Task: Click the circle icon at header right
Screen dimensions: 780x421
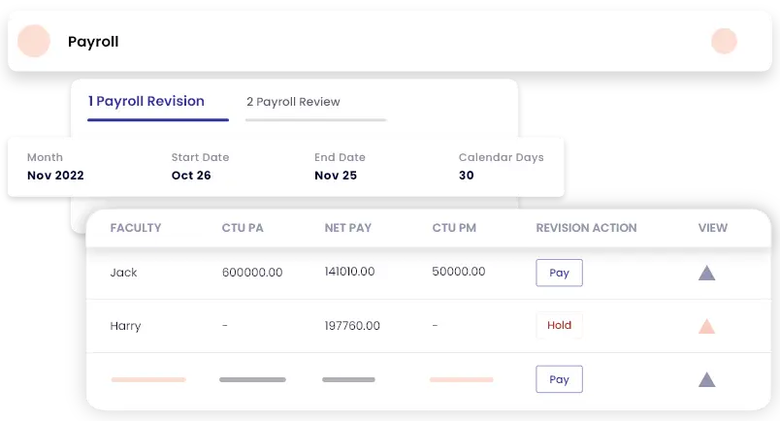Action: (724, 41)
